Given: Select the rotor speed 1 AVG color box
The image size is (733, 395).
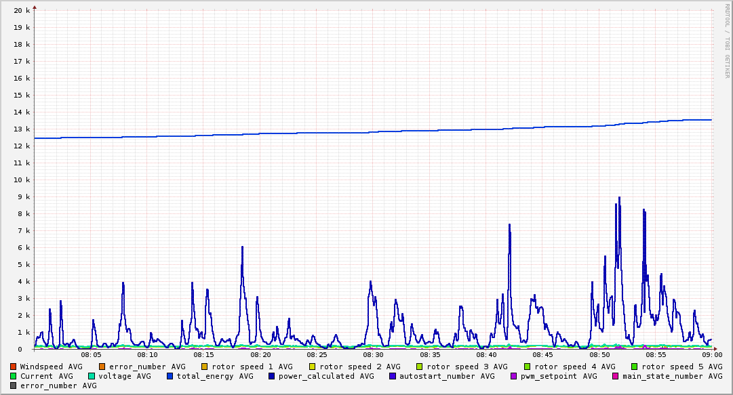Looking at the screenshot, I should [x=205, y=367].
